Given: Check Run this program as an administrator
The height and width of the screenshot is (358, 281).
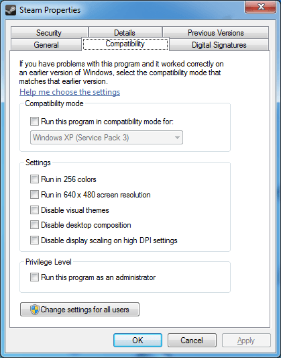Looking at the screenshot, I should point(34,277).
